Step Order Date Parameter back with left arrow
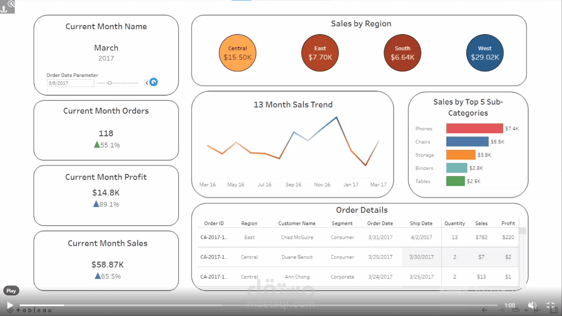 pos(146,83)
